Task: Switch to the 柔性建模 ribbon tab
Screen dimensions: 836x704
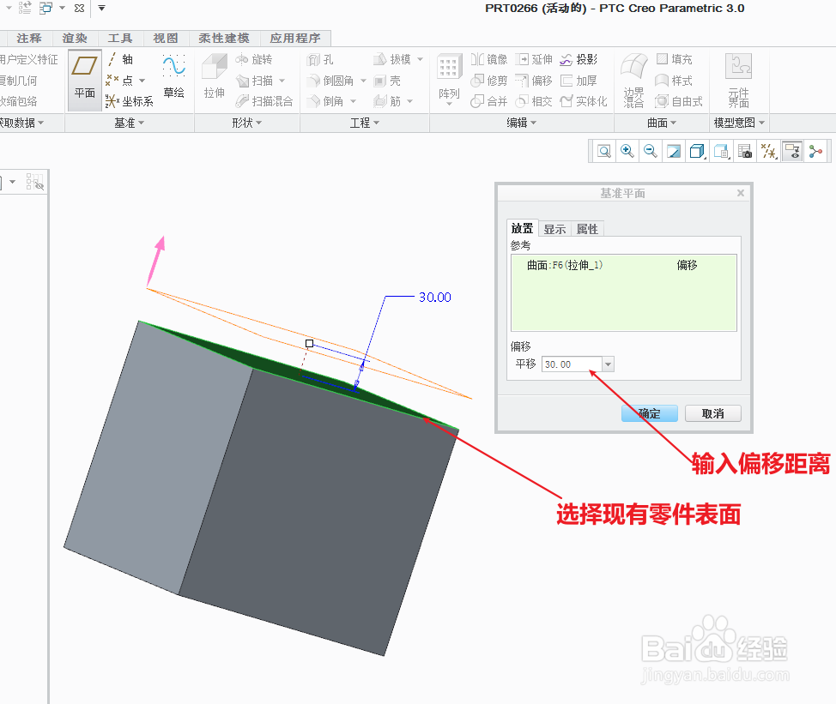Action: tap(224, 38)
